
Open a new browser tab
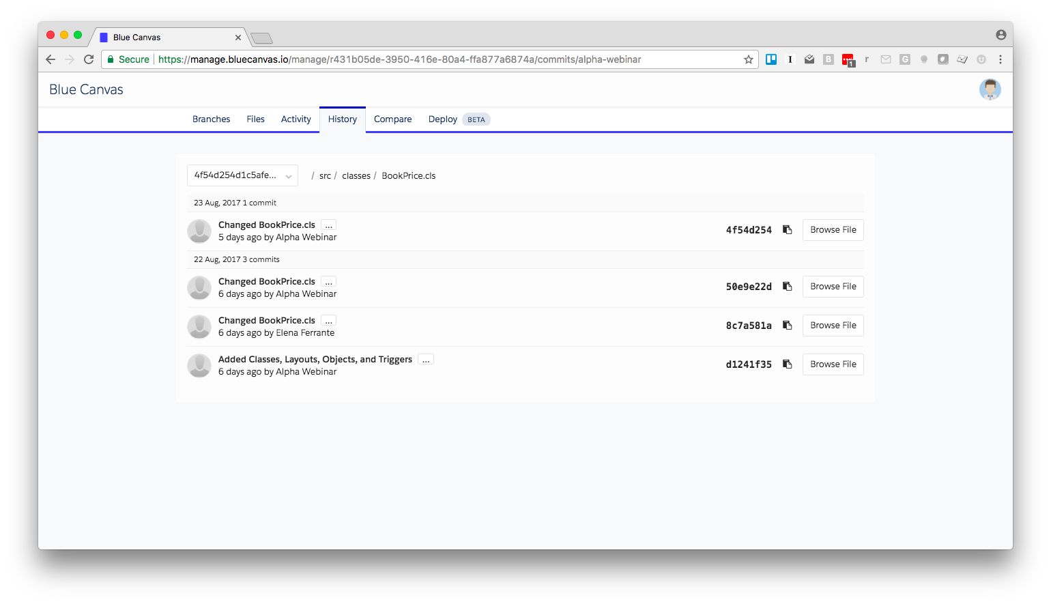click(x=261, y=38)
